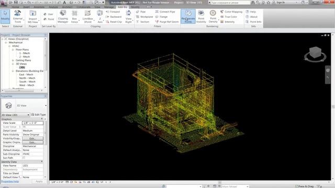
Task: Open the Clipping Manager
Action: [x=63, y=16]
